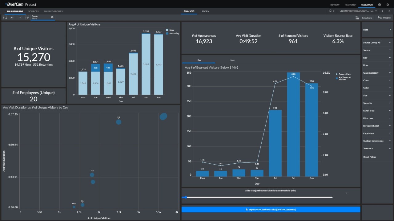The width and height of the screenshot is (394, 221).
Task: Clear all selections with the toolbar icon
Action: pyautogui.click(x=27, y=18)
